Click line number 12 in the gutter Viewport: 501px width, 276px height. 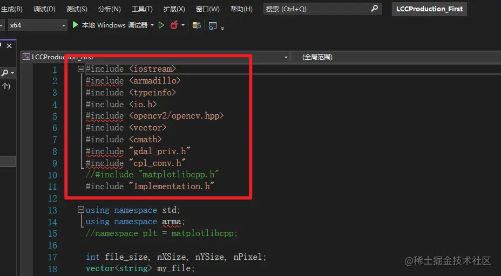(x=52, y=198)
